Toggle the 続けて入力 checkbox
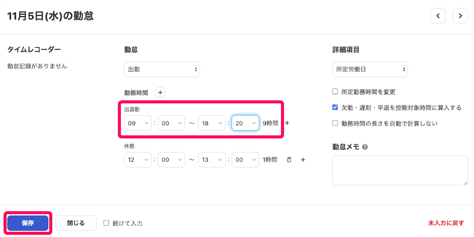This screenshot has height=237, width=474. pos(106,223)
